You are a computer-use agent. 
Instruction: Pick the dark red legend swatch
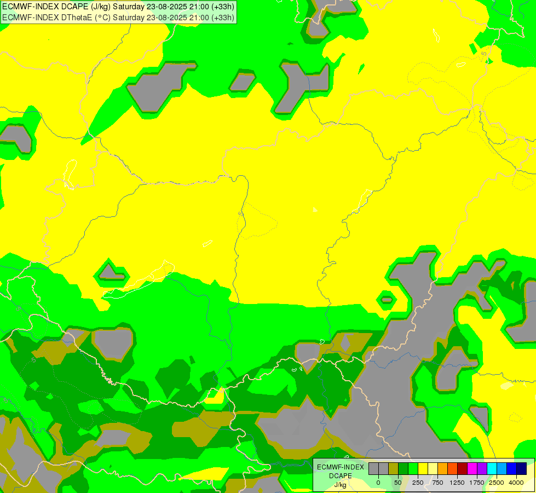coord(463,468)
